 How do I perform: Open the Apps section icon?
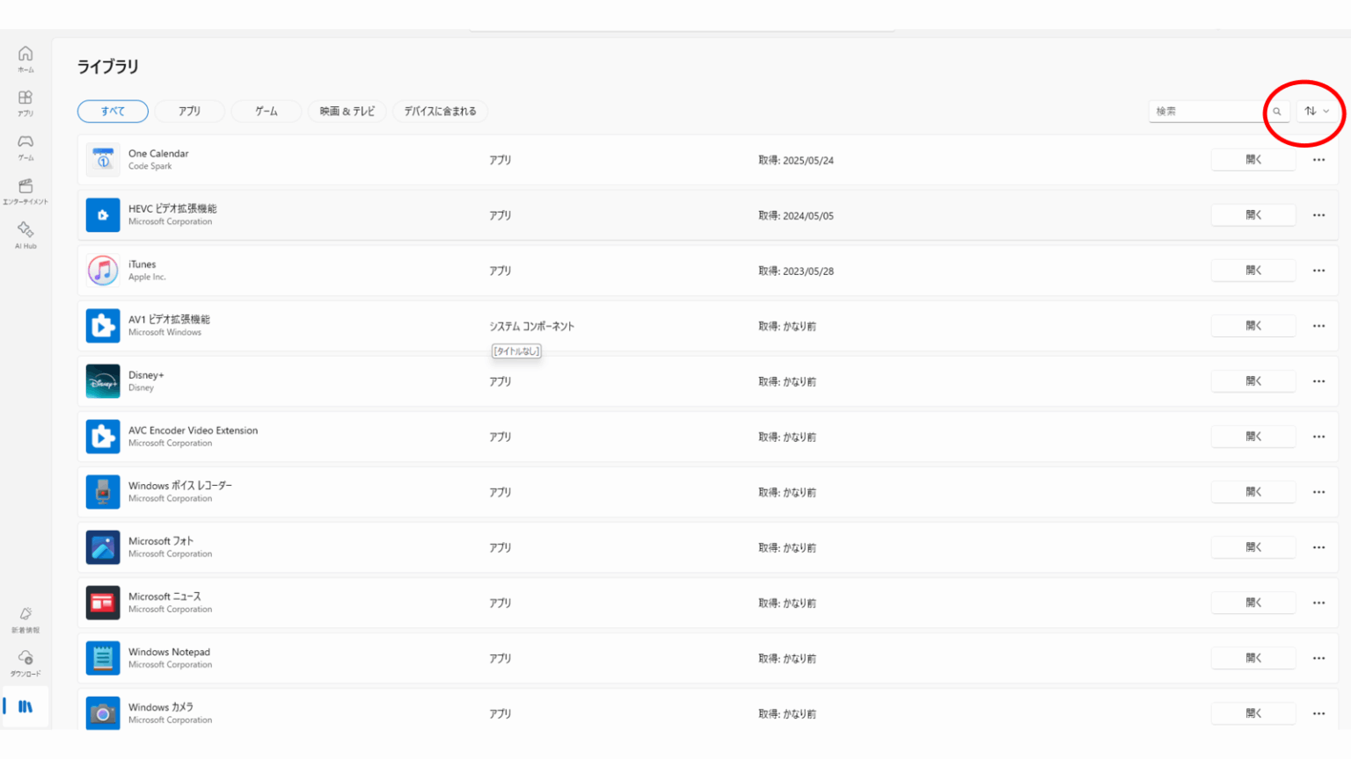click(x=26, y=102)
